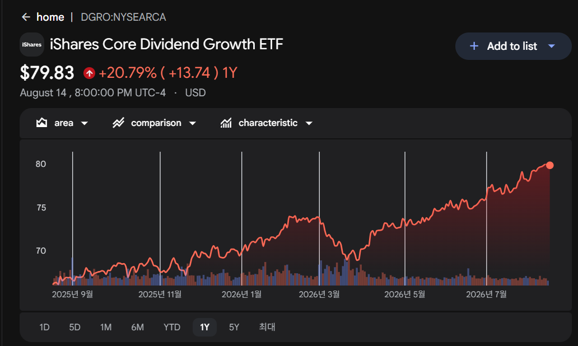
Task: Click the iShares logo thumbnail
Action: 32,45
